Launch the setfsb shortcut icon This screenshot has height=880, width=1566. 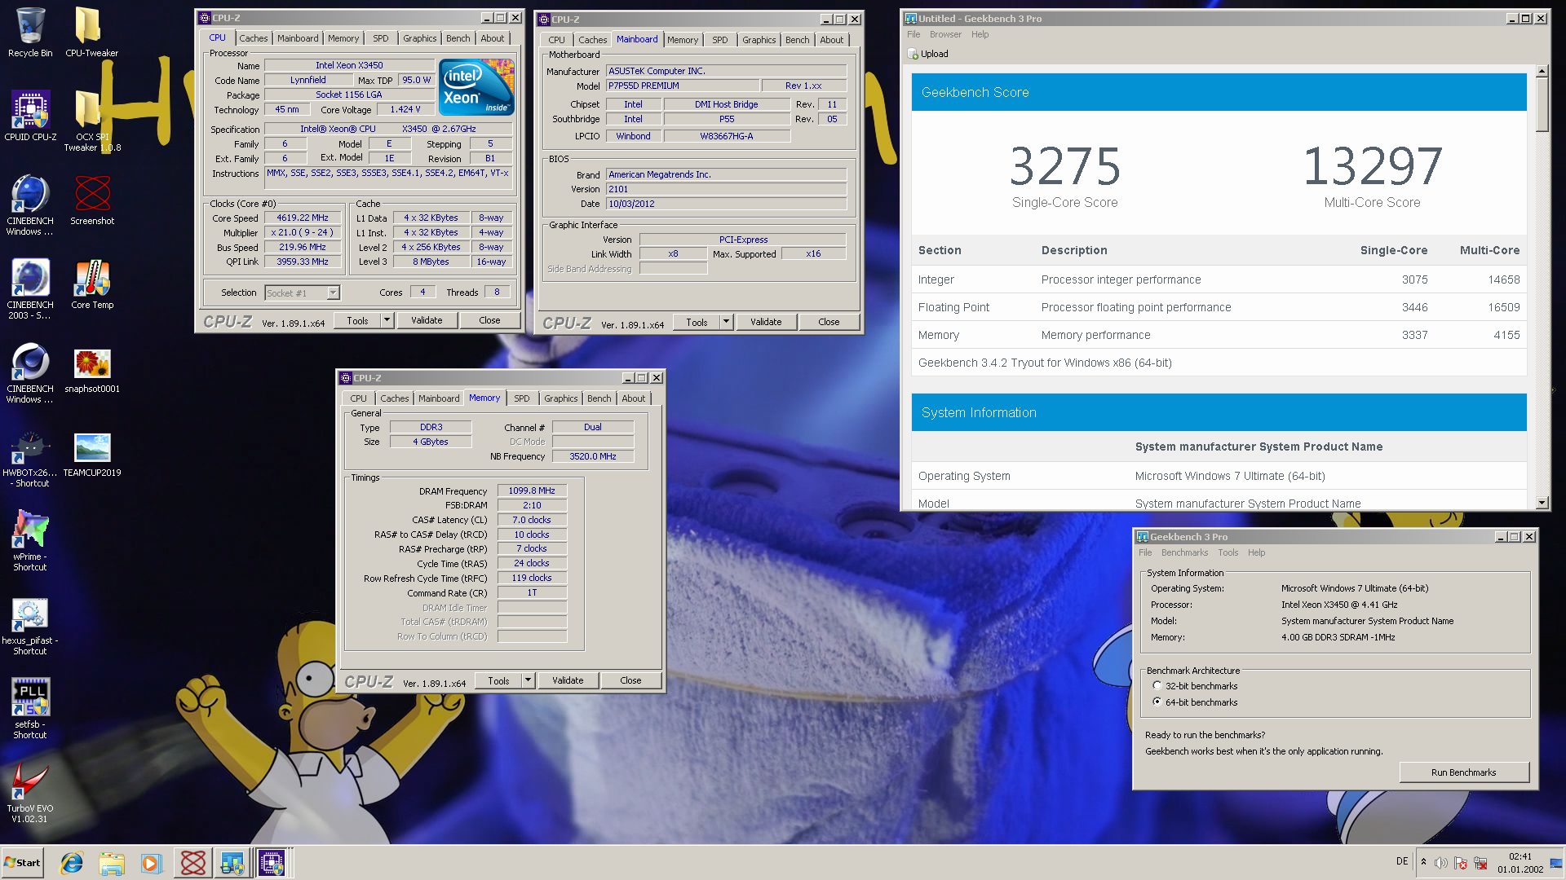(30, 709)
